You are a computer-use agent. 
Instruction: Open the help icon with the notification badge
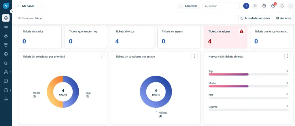coord(273,6)
